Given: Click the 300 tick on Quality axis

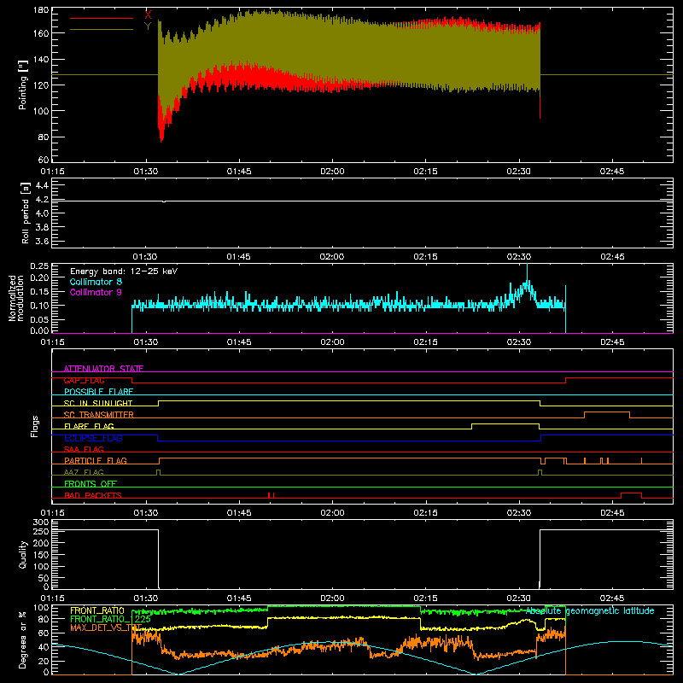Looking at the screenshot, I should click(41, 522).
